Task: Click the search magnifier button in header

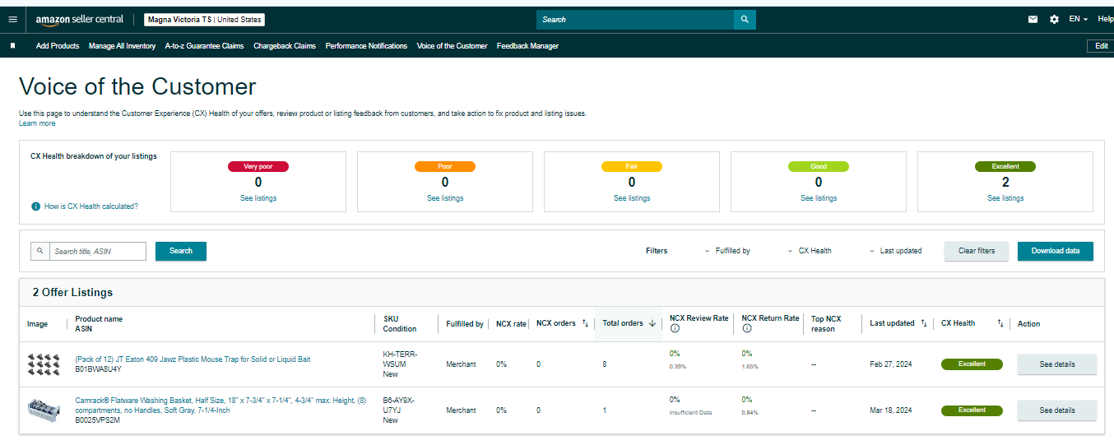Action: [x=745, y=19]
